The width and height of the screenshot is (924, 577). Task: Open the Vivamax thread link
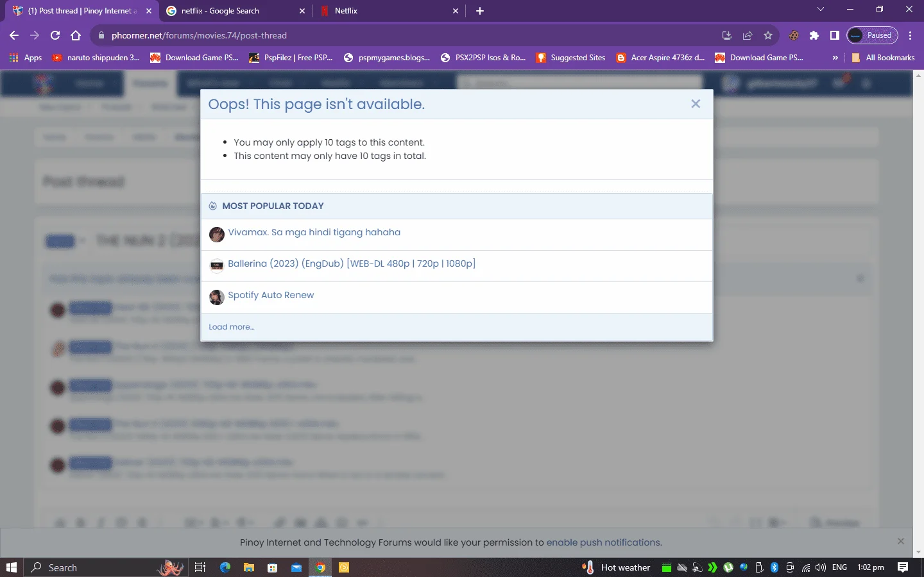[314, 232]
